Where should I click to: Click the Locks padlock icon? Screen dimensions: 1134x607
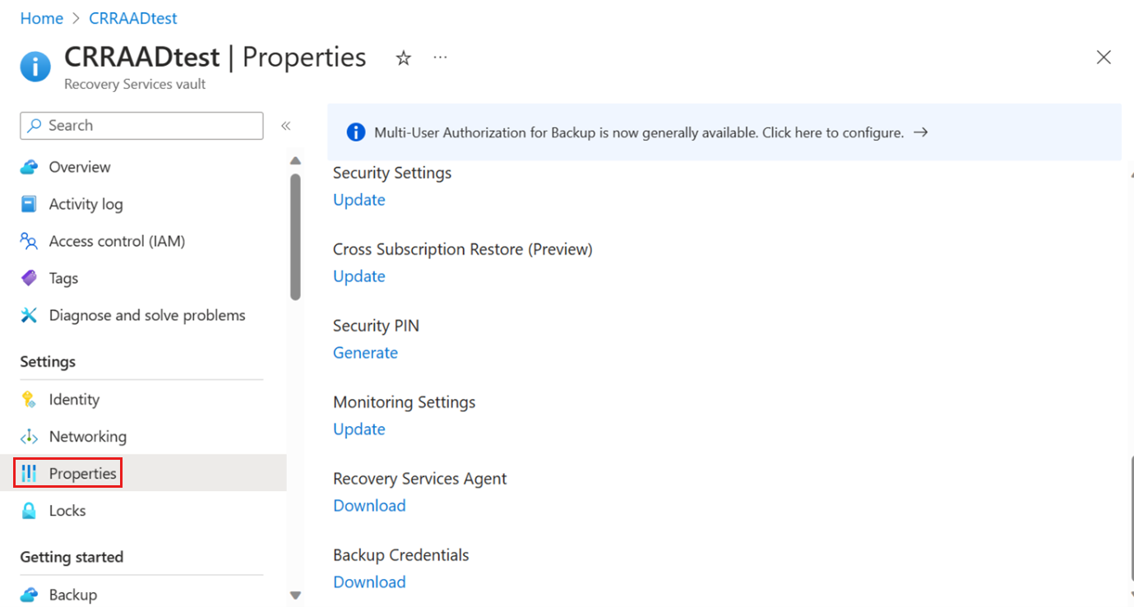tap(30, 511)
